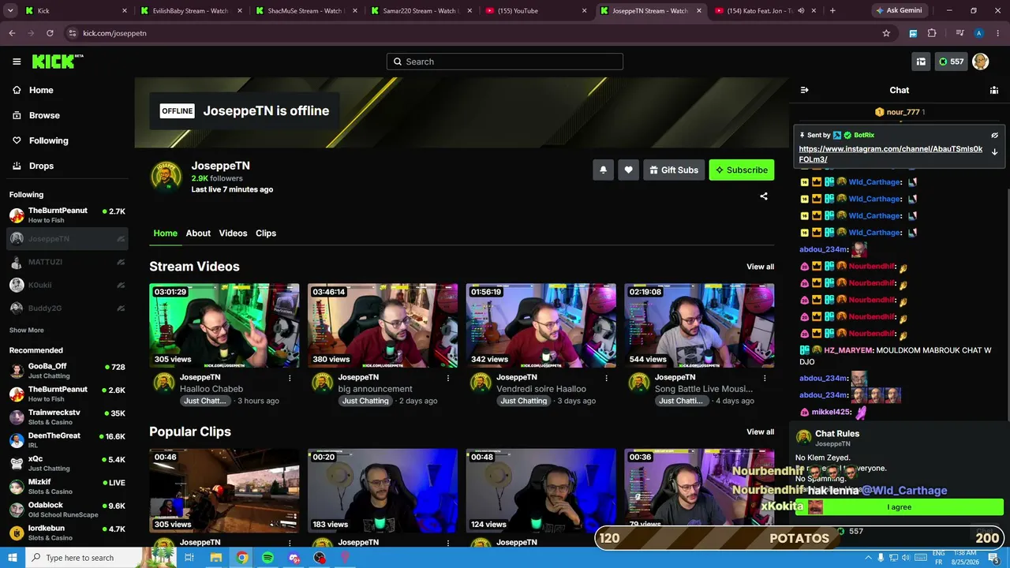Click the browser address bar
Screen dimensions: 1010x568
(x=473, y=33)
